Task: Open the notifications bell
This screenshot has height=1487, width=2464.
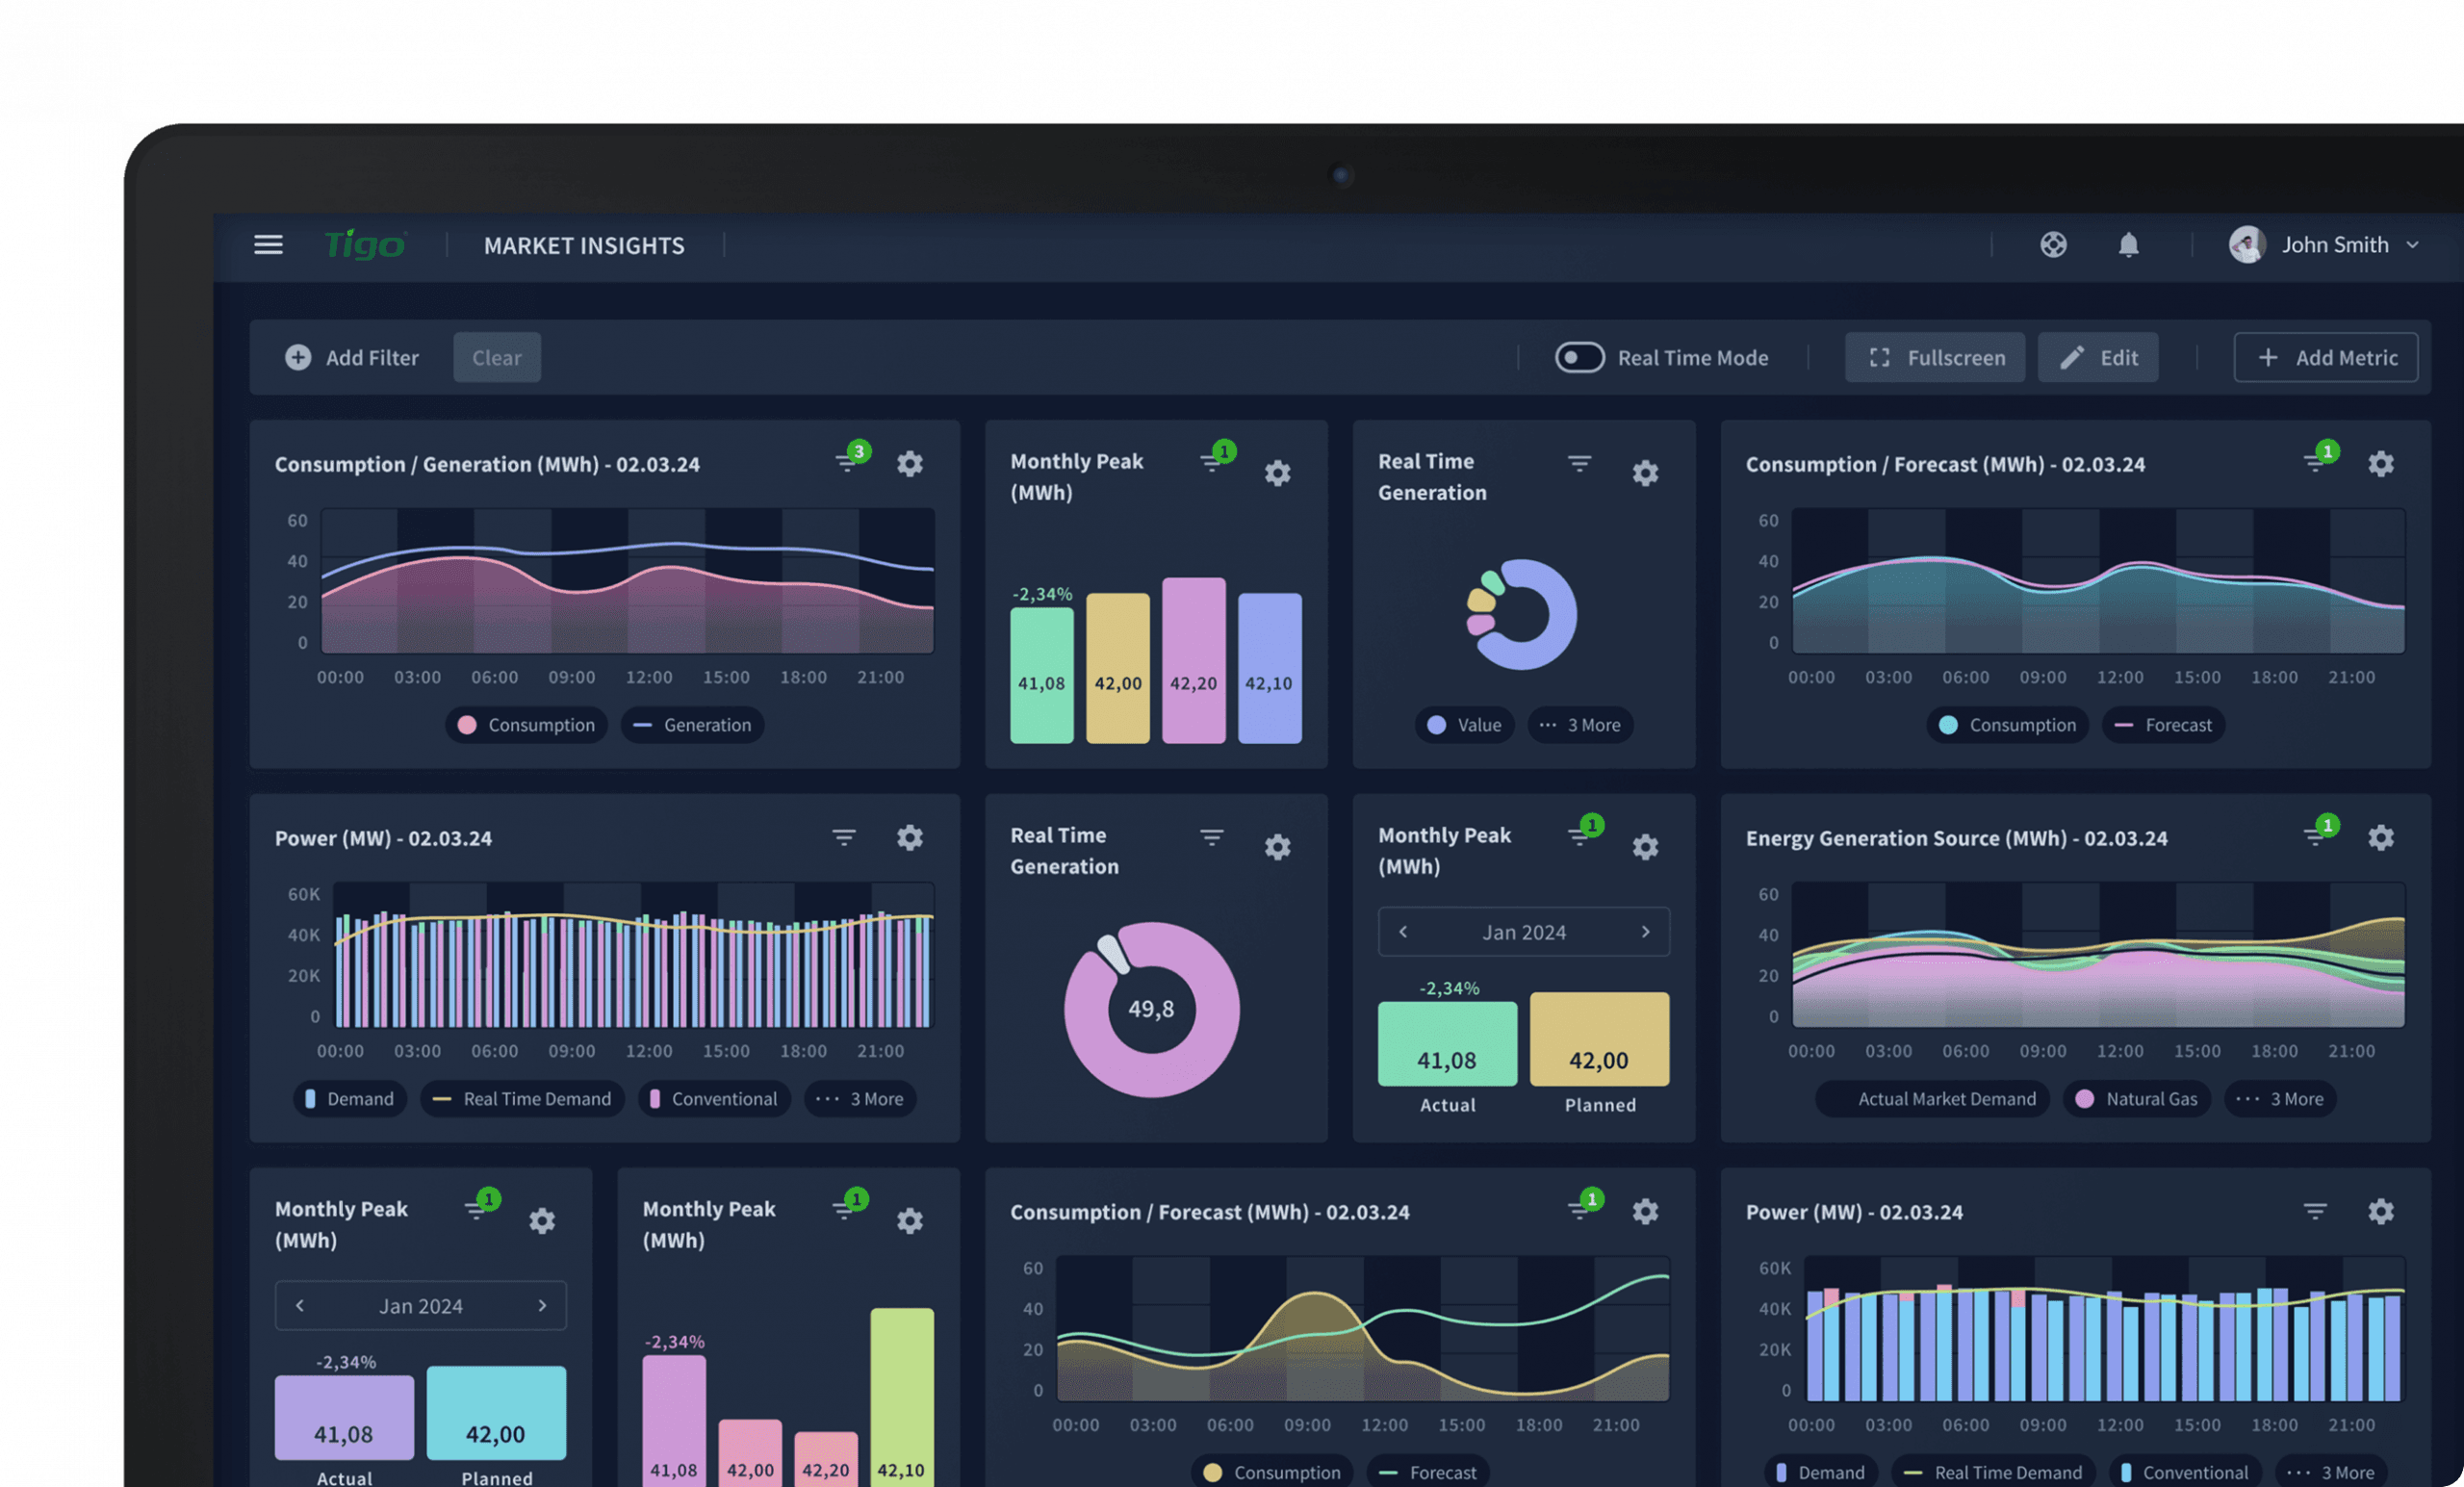Action: point(2128,245)
